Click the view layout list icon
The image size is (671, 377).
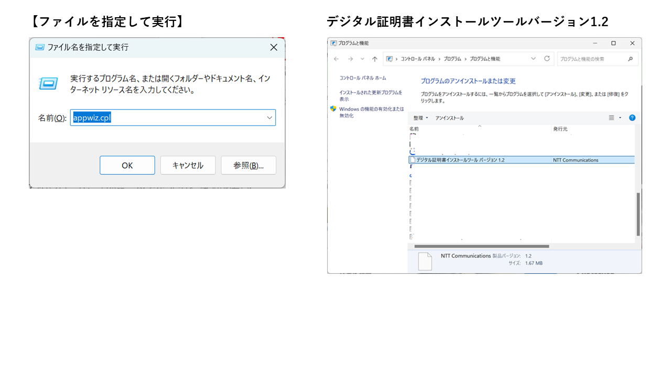click(611, 118)
